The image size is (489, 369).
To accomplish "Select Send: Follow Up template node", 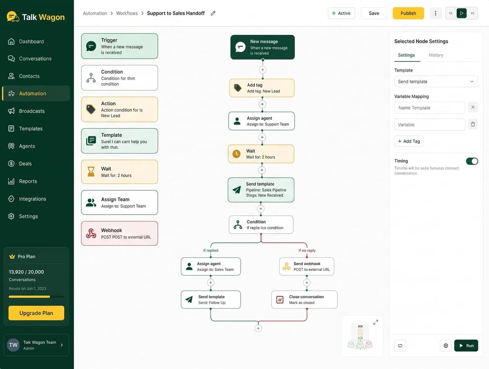I will (211, 300).
